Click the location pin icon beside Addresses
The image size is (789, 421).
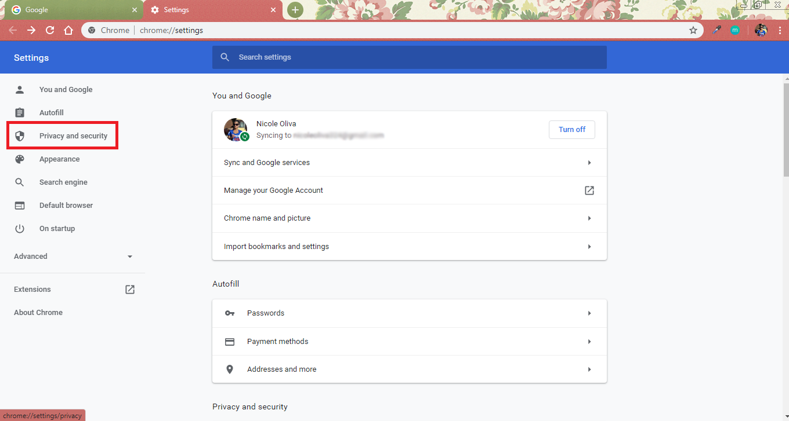tap(230, 369)
